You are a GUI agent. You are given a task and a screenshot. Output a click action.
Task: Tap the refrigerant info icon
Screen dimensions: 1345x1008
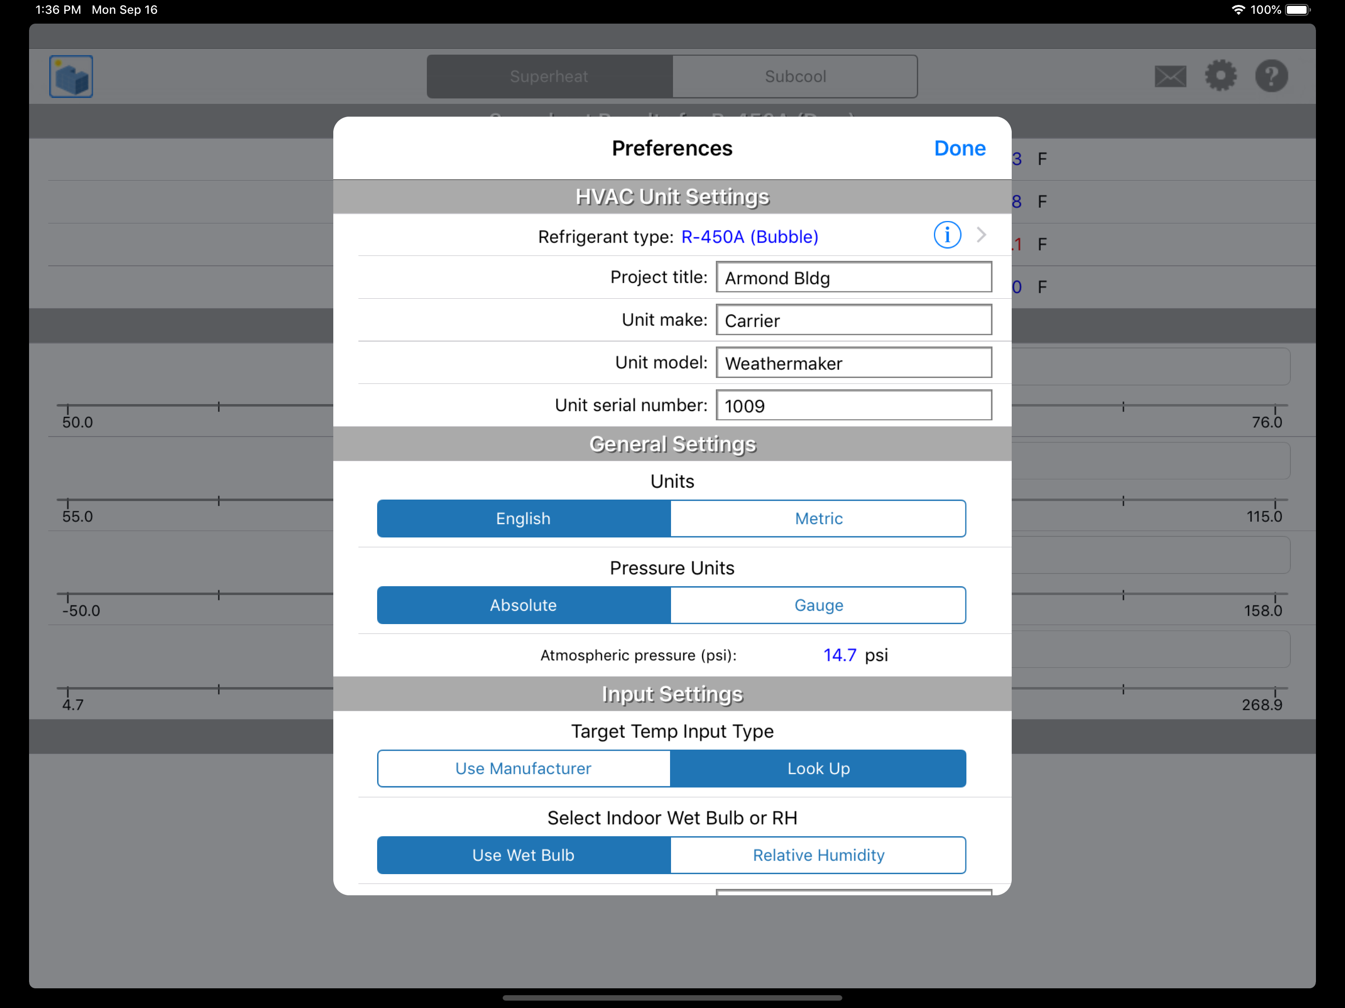(x=947, y=235)
